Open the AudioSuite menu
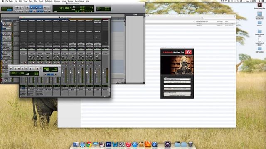The width and height of the screenshot is (266, 149). 49,1
